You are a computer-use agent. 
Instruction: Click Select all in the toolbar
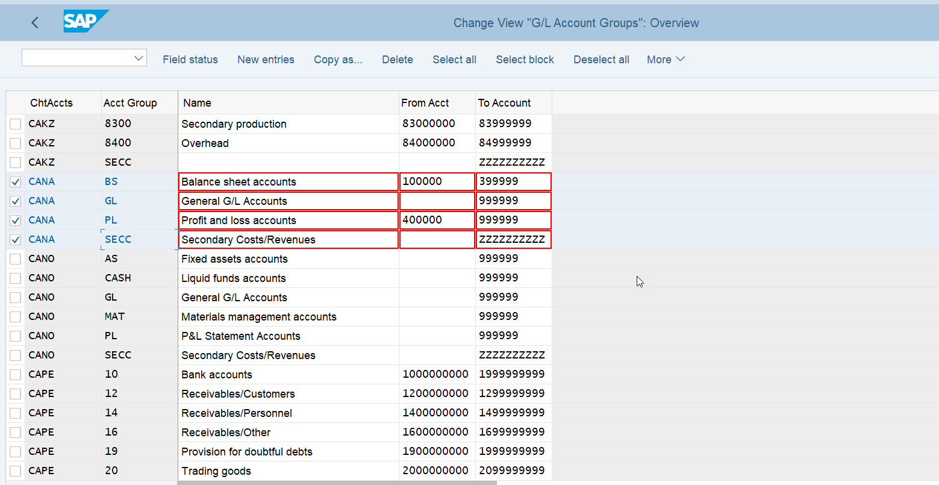(454, 59)
